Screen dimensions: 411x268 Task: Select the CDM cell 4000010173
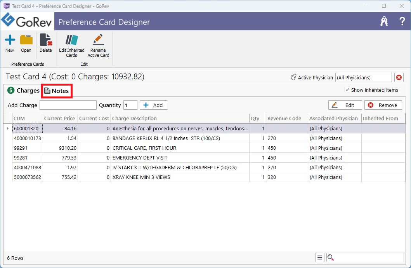pos(27,138)
